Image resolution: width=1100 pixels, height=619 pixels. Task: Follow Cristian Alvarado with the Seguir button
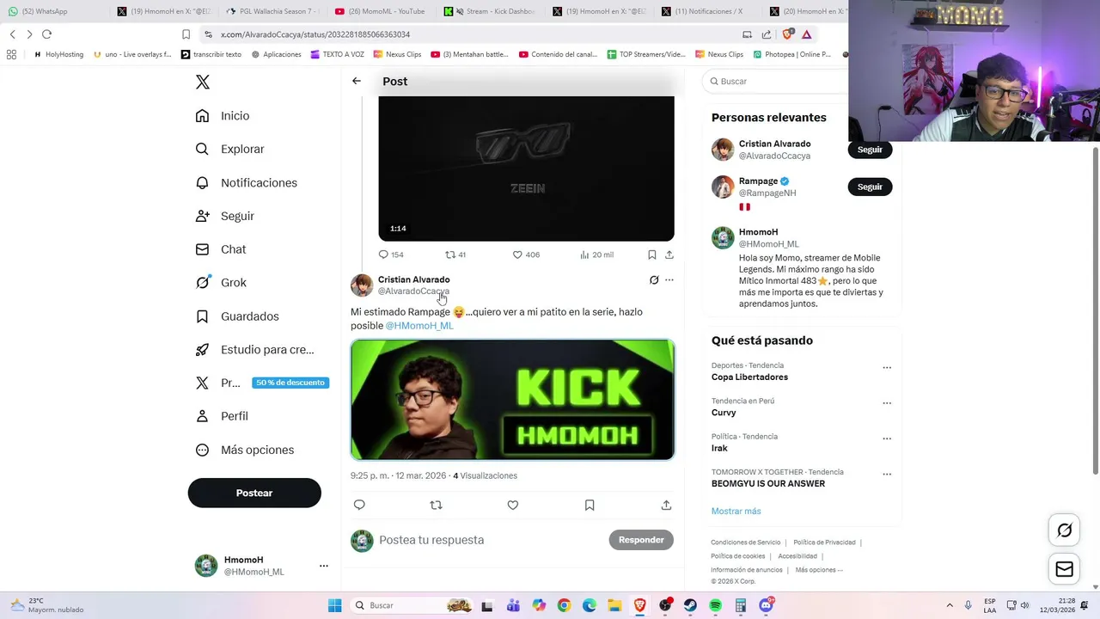[870, 150]
